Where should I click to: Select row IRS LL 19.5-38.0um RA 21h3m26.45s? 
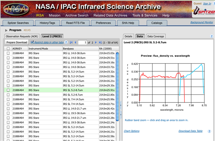[x=60, y=113]
